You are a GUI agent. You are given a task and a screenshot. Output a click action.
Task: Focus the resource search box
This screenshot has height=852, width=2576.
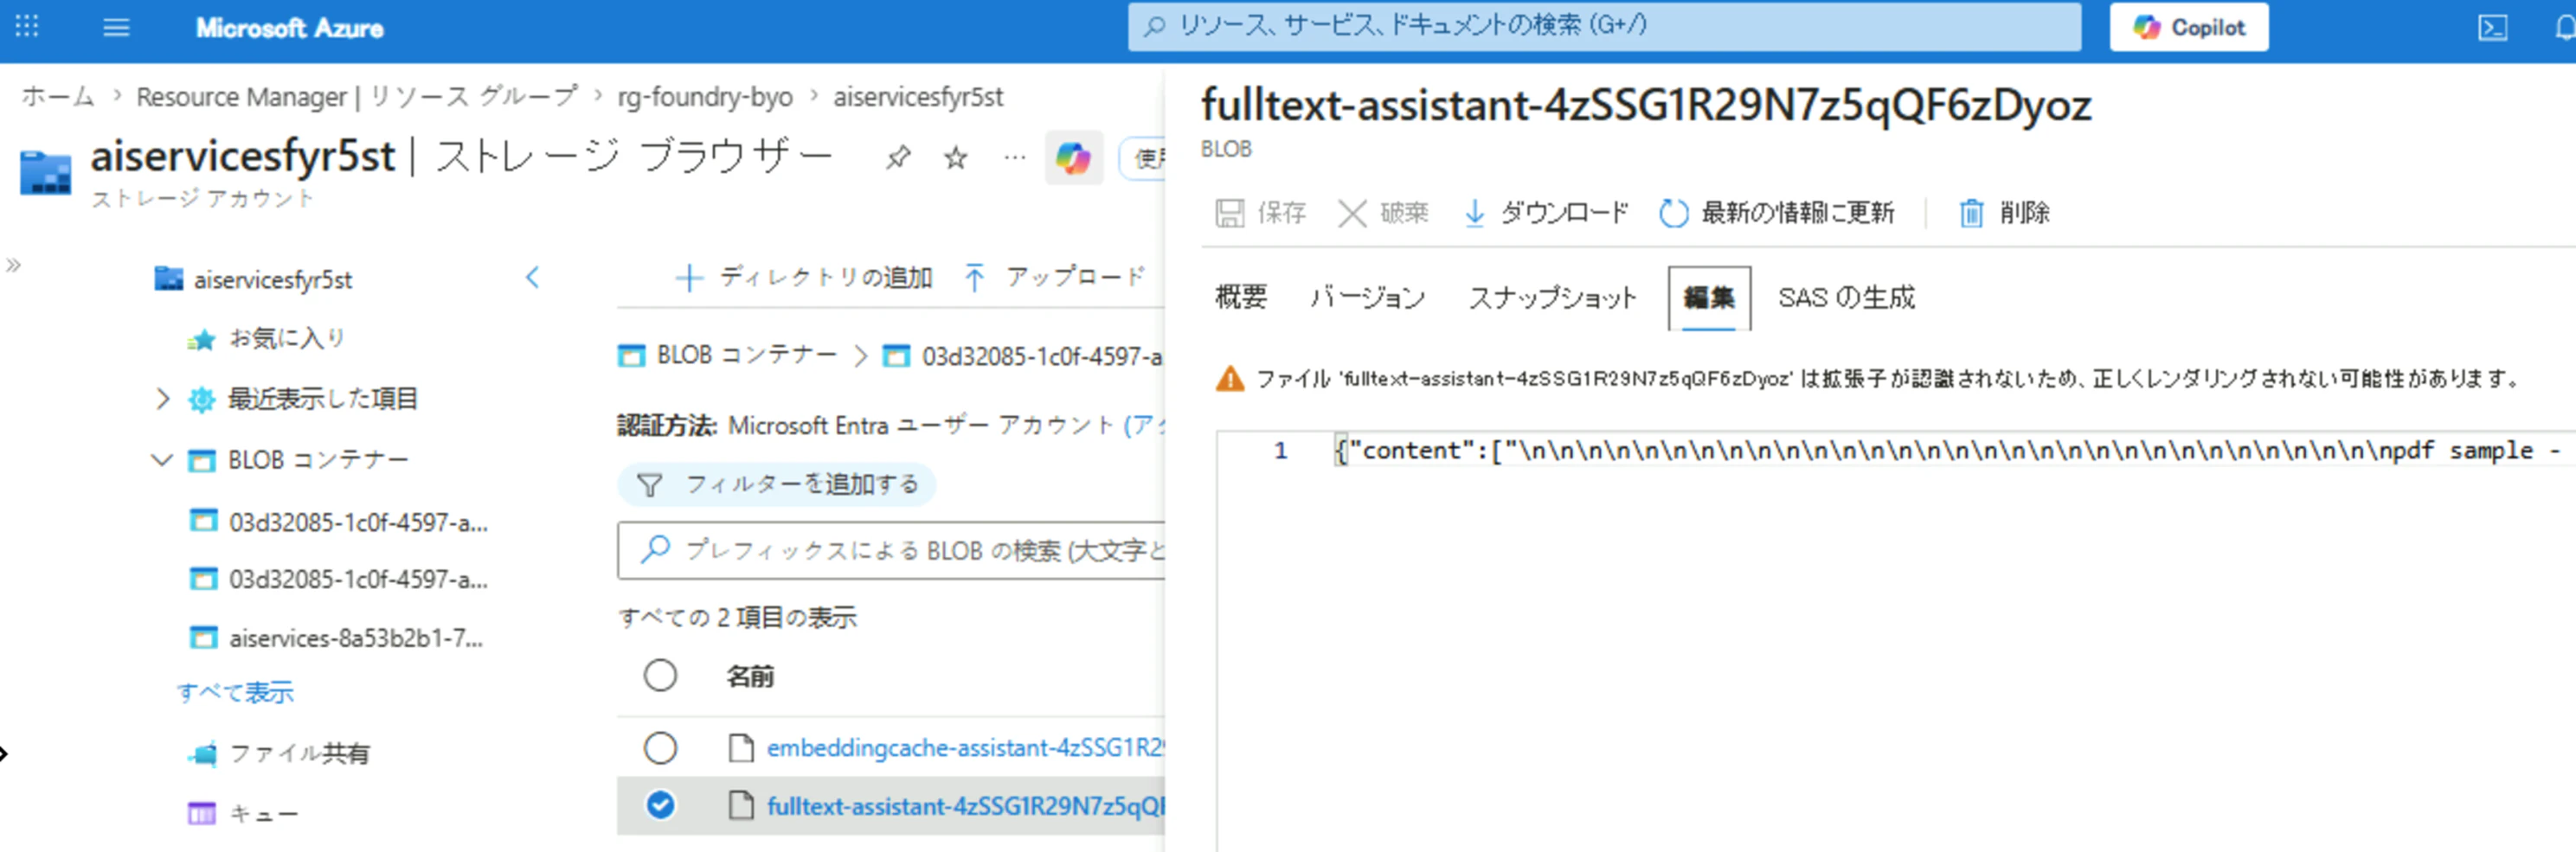pos(1604,26)
